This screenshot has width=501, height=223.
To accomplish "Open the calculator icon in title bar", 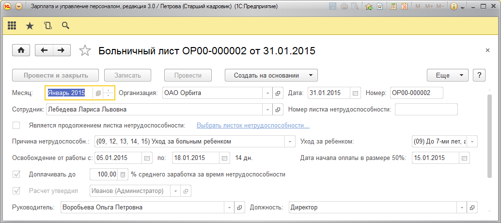I will tap(393, 6).
